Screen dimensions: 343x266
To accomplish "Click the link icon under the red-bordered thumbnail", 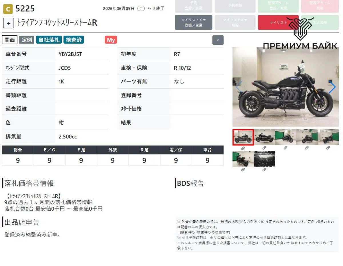I will tap(243, 148).
